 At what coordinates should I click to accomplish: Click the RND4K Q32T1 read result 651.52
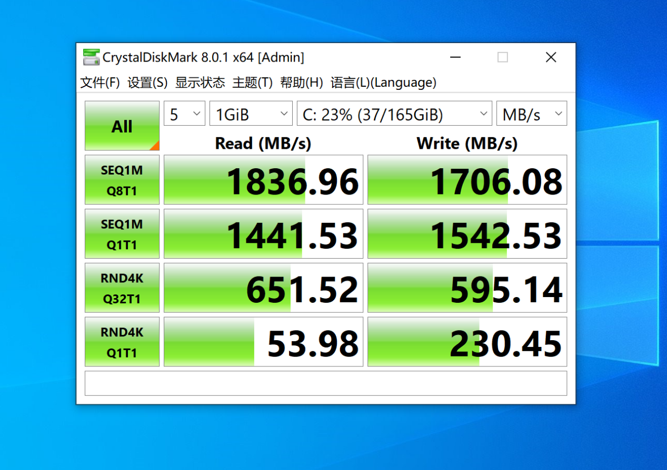pos(263,288)
